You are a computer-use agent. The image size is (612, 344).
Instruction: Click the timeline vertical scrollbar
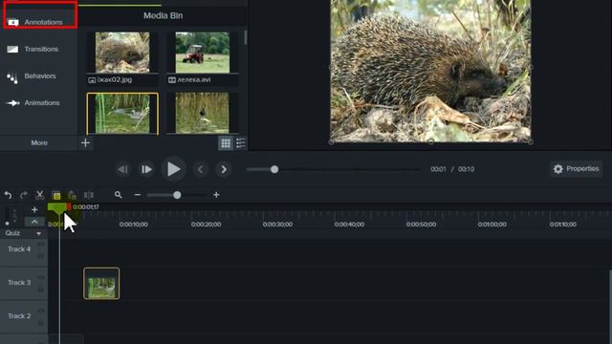(610, 306)
